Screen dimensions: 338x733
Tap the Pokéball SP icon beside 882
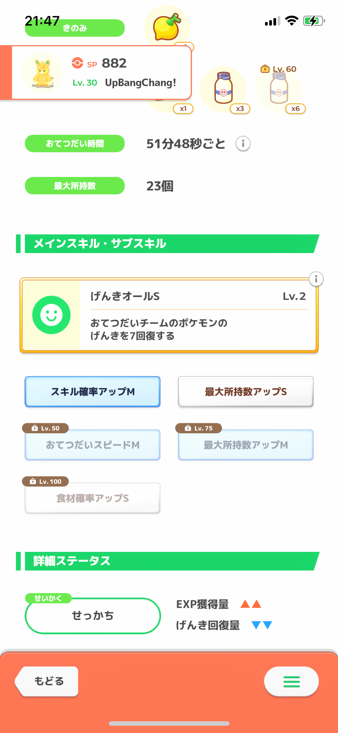(77, 63)
